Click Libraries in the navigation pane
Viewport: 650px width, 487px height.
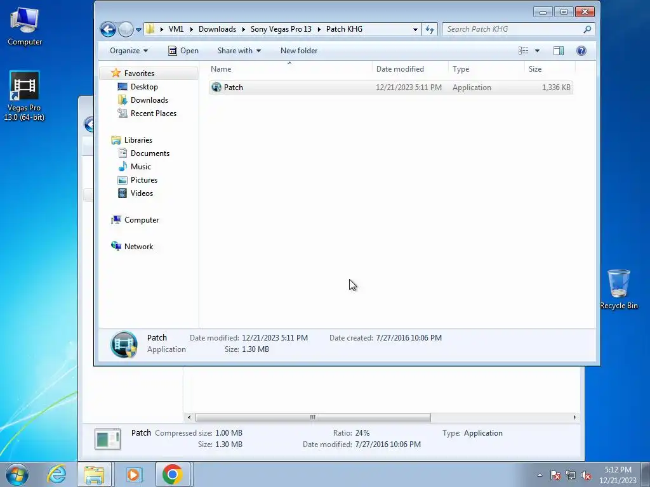[138, 140]
